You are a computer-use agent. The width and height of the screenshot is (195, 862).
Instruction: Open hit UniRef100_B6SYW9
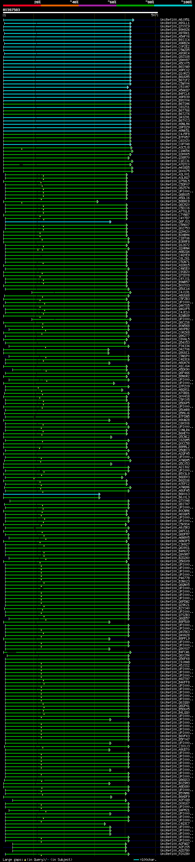175,67
